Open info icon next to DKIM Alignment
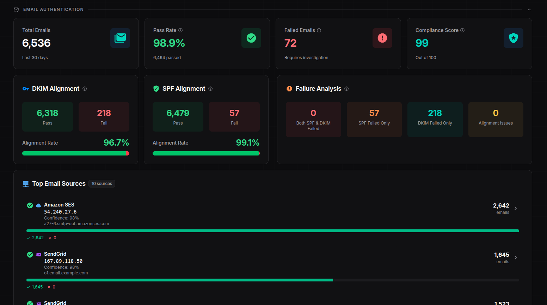 (85, 89)
